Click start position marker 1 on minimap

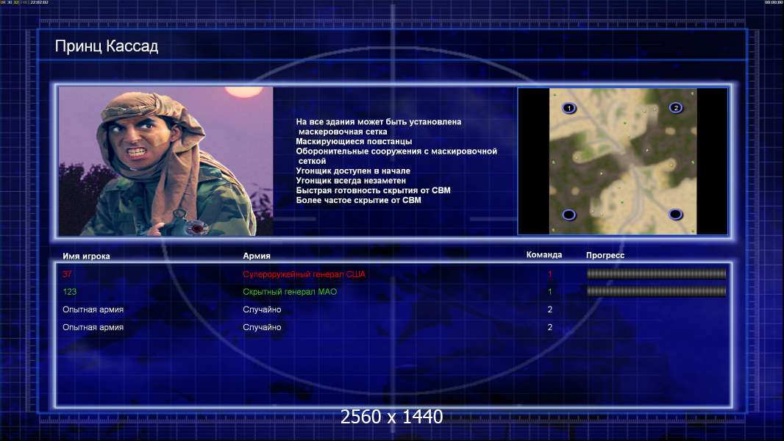569,108
